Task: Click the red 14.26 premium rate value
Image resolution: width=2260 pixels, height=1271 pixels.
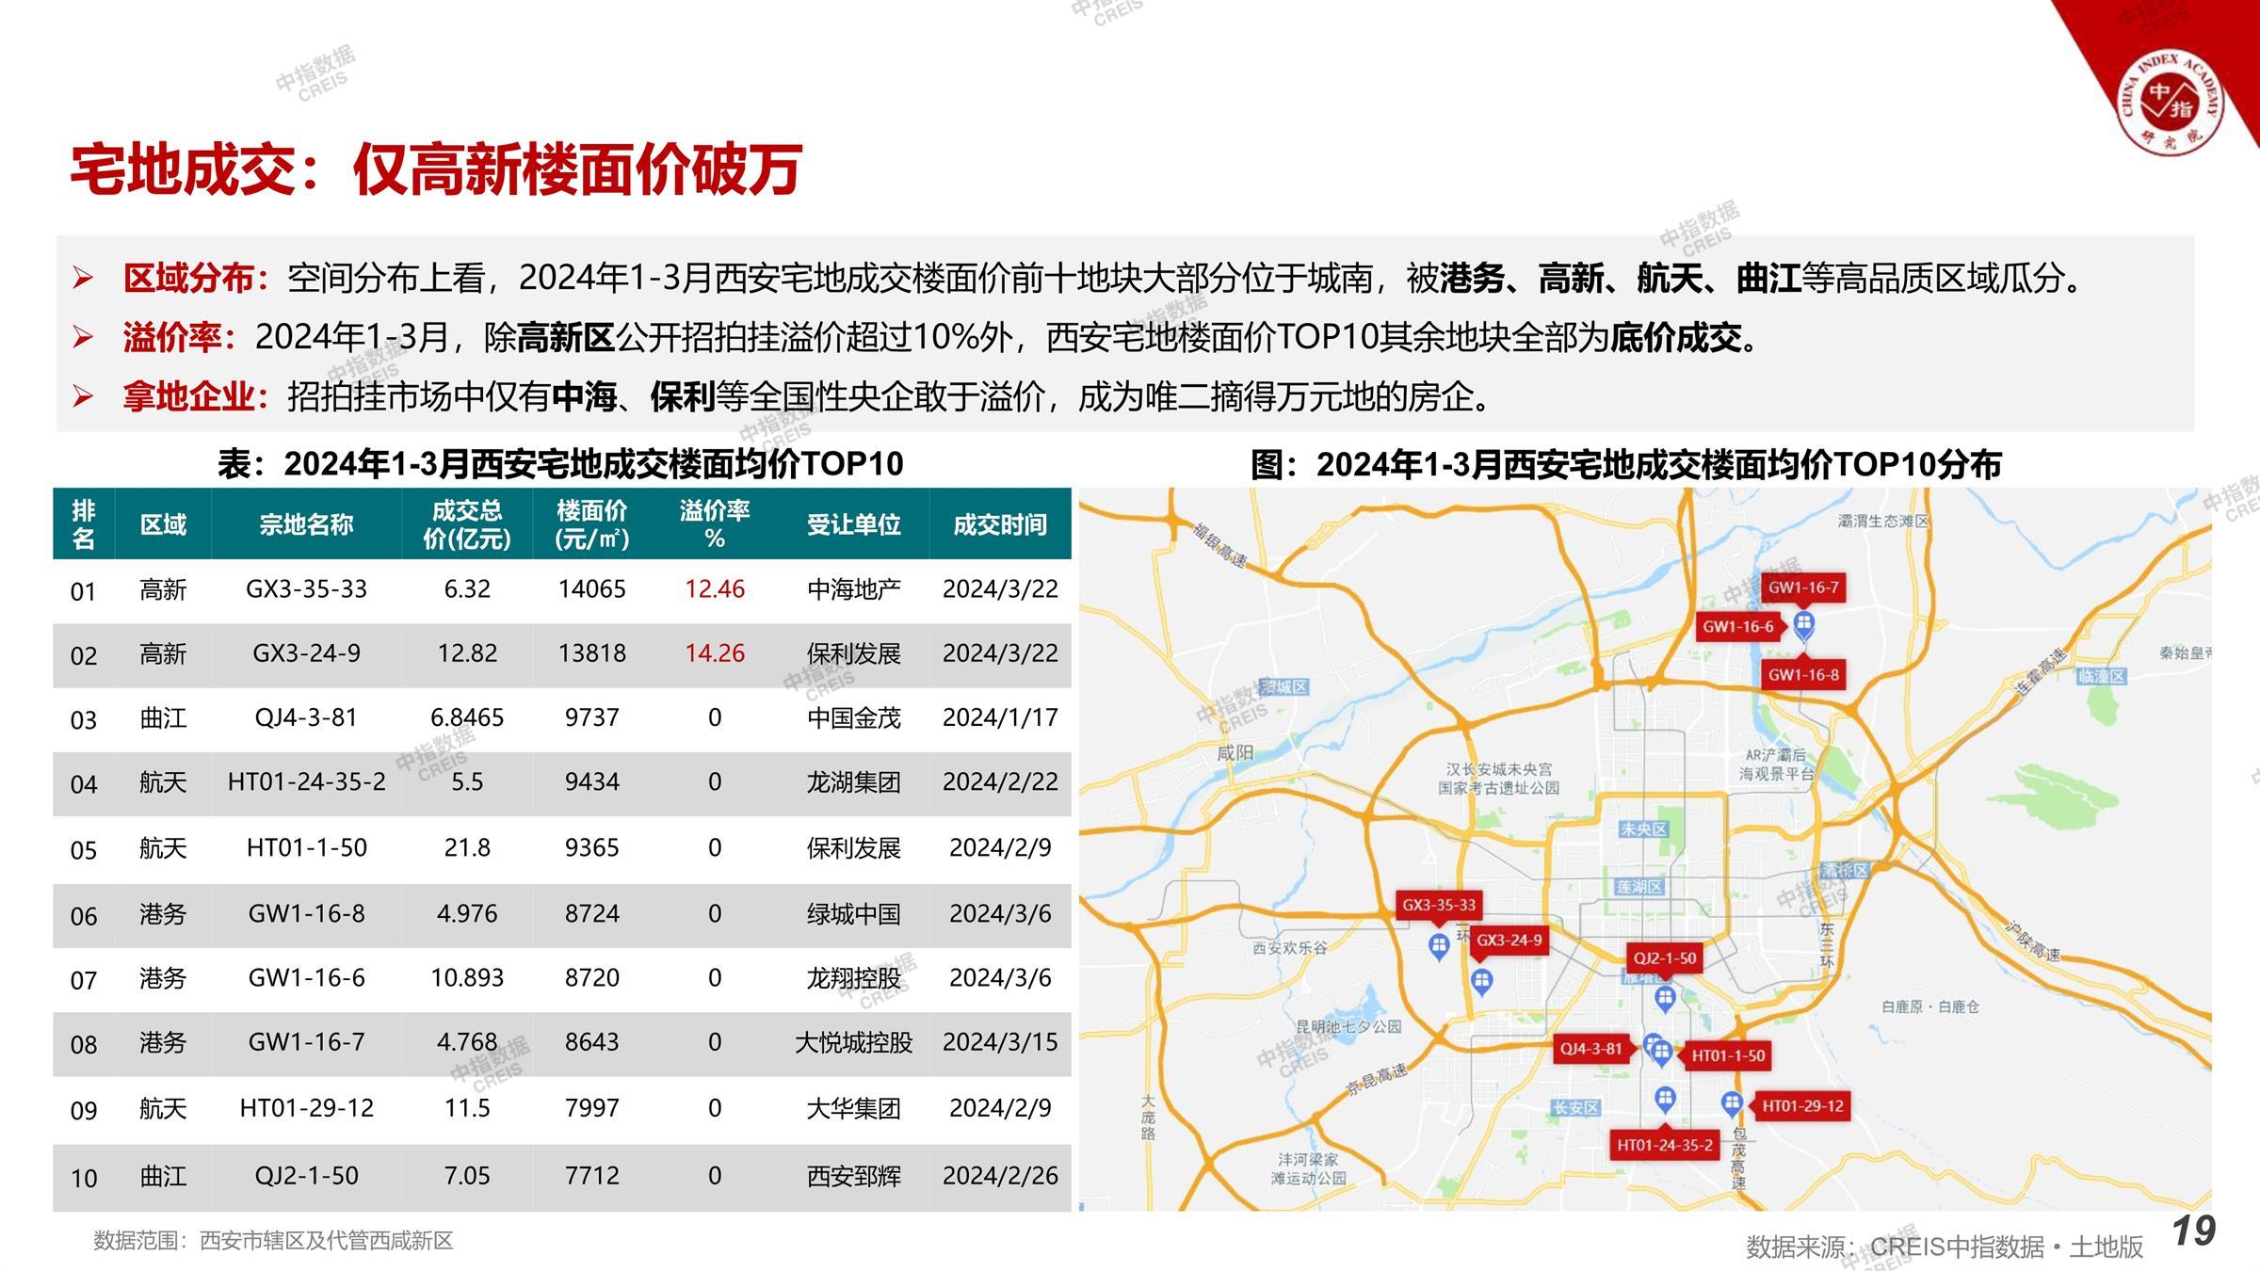Action: pyautogui.click(x=715, y=653)
